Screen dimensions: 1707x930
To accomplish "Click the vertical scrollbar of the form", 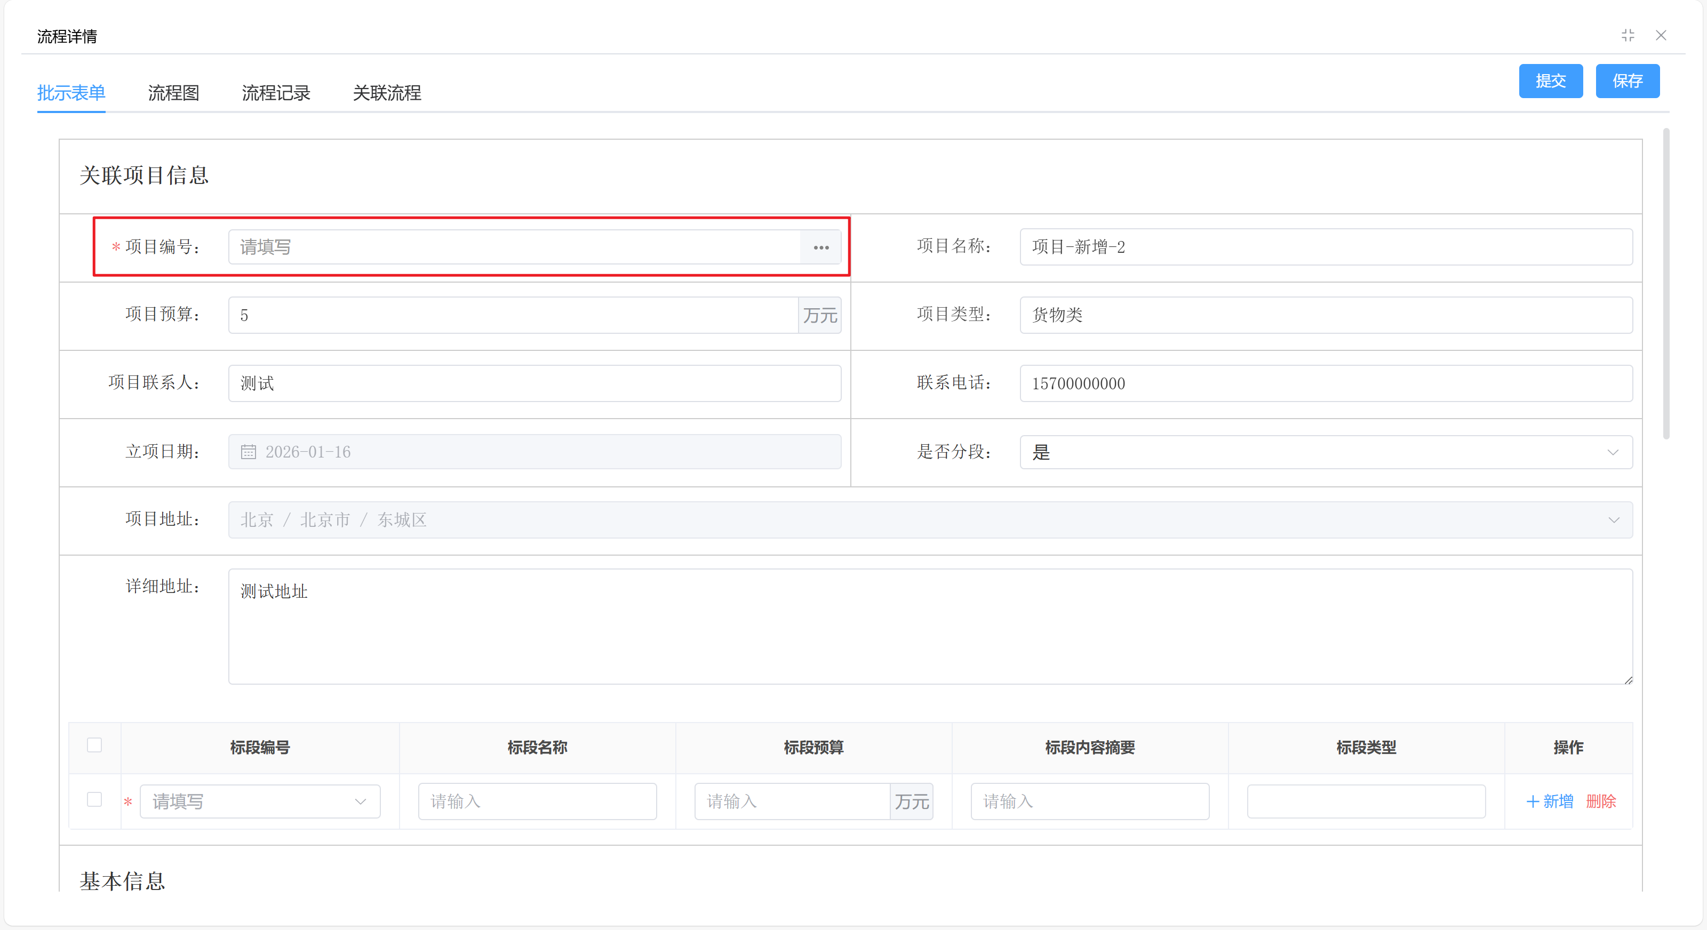I will tap(1666, 284).
